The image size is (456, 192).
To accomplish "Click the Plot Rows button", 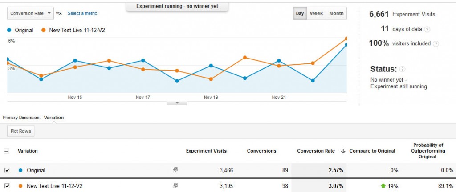I will tap(20, 131).
